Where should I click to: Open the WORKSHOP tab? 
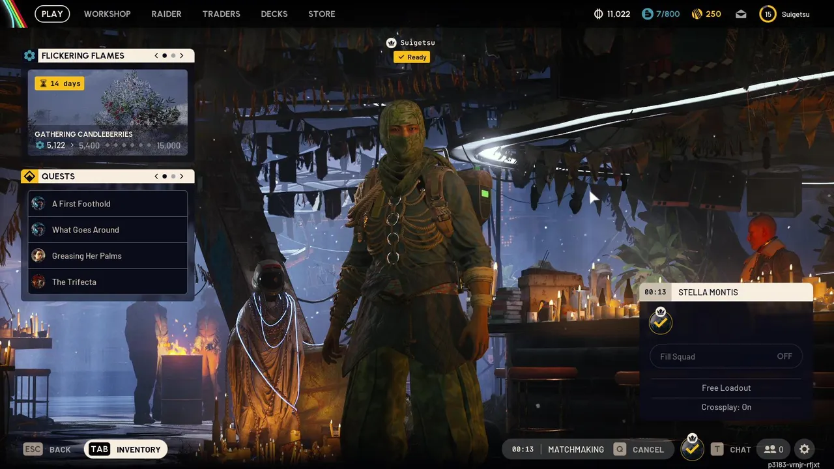pos(107,14)
